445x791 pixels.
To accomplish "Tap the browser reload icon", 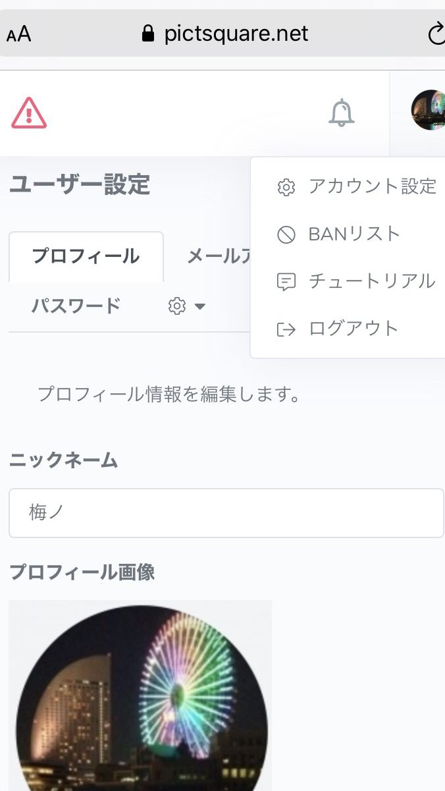I will (x=436, y=34).
